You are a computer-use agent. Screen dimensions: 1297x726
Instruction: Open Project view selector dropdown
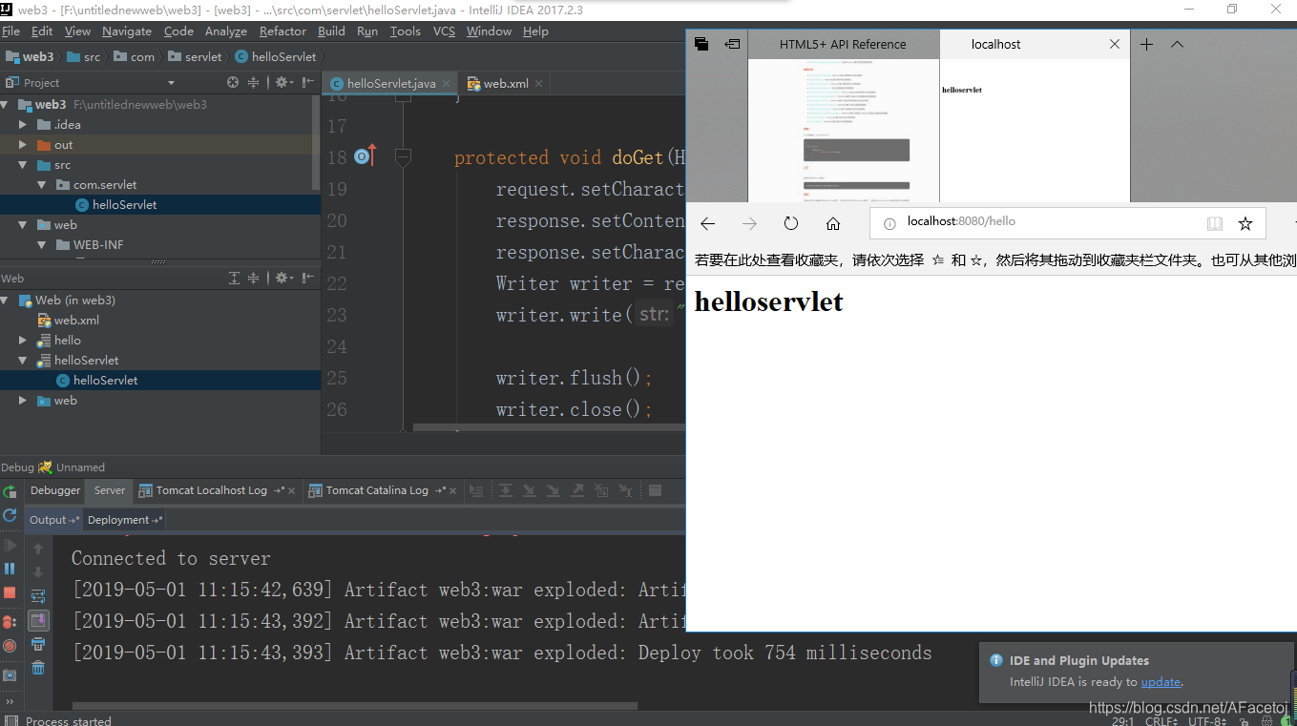click(x=171, y=83)
